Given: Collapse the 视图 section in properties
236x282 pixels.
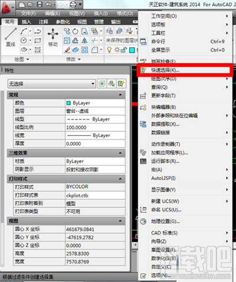Looking at the screenshot, I should coord(120,221).
